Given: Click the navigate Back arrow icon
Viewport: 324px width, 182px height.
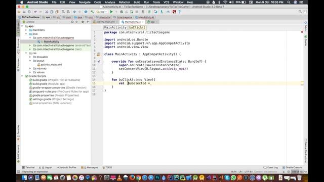Looking at the screenshot, I should (x=74, y=12).
